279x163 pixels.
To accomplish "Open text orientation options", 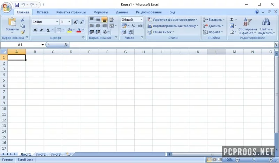I will (106, 32).
